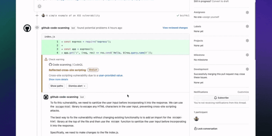Screen dimensions: 272x136
Task: Click the check warning triangle icon
Action: click(x=46, y=59)
